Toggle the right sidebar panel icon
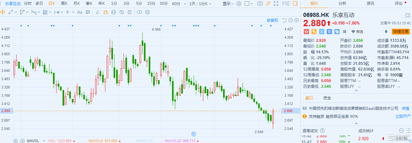Image resolution: width=412 pixels, height=143 pixels. (x=296, y=4)
